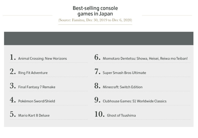Click the rank number 1
The height and width of the screenshot is (138, 198).
[x=13, y=57]
